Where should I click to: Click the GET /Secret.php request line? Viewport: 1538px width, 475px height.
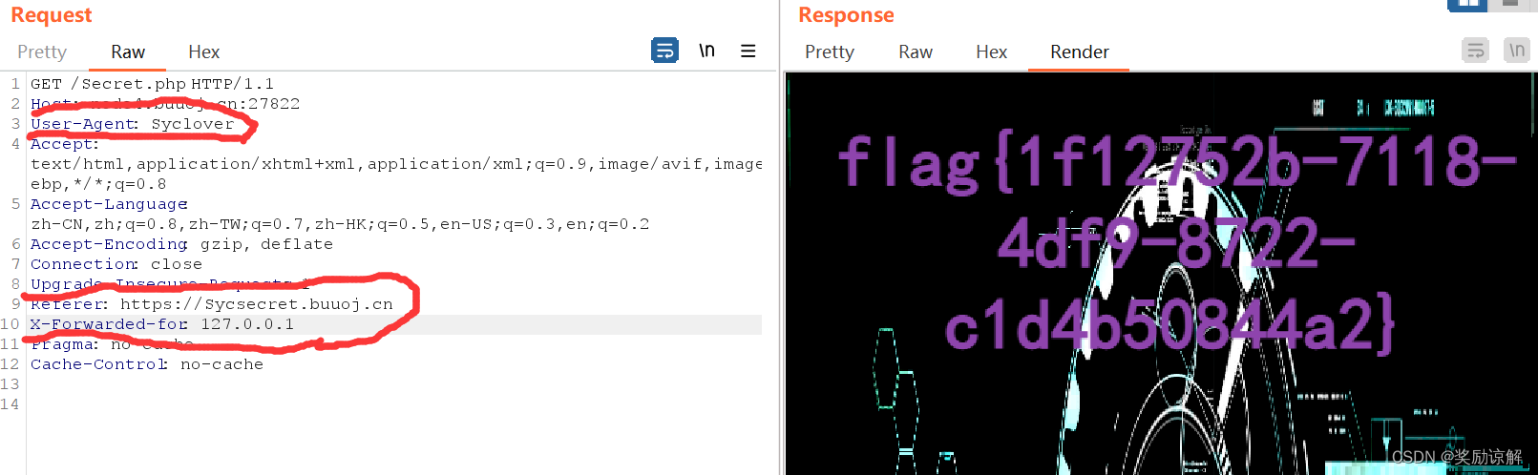click(152, 84)
